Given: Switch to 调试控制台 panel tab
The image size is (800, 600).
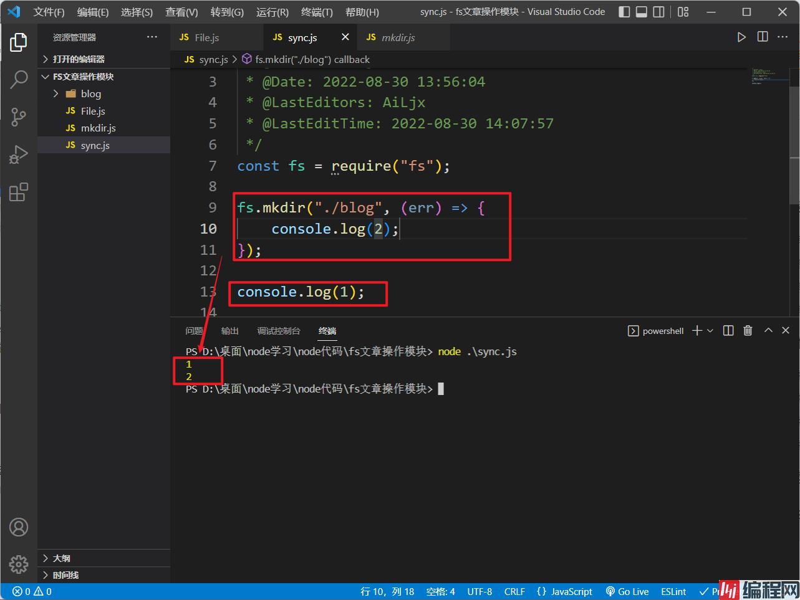Looking at the screenshot, I should [x=279, y=331].
